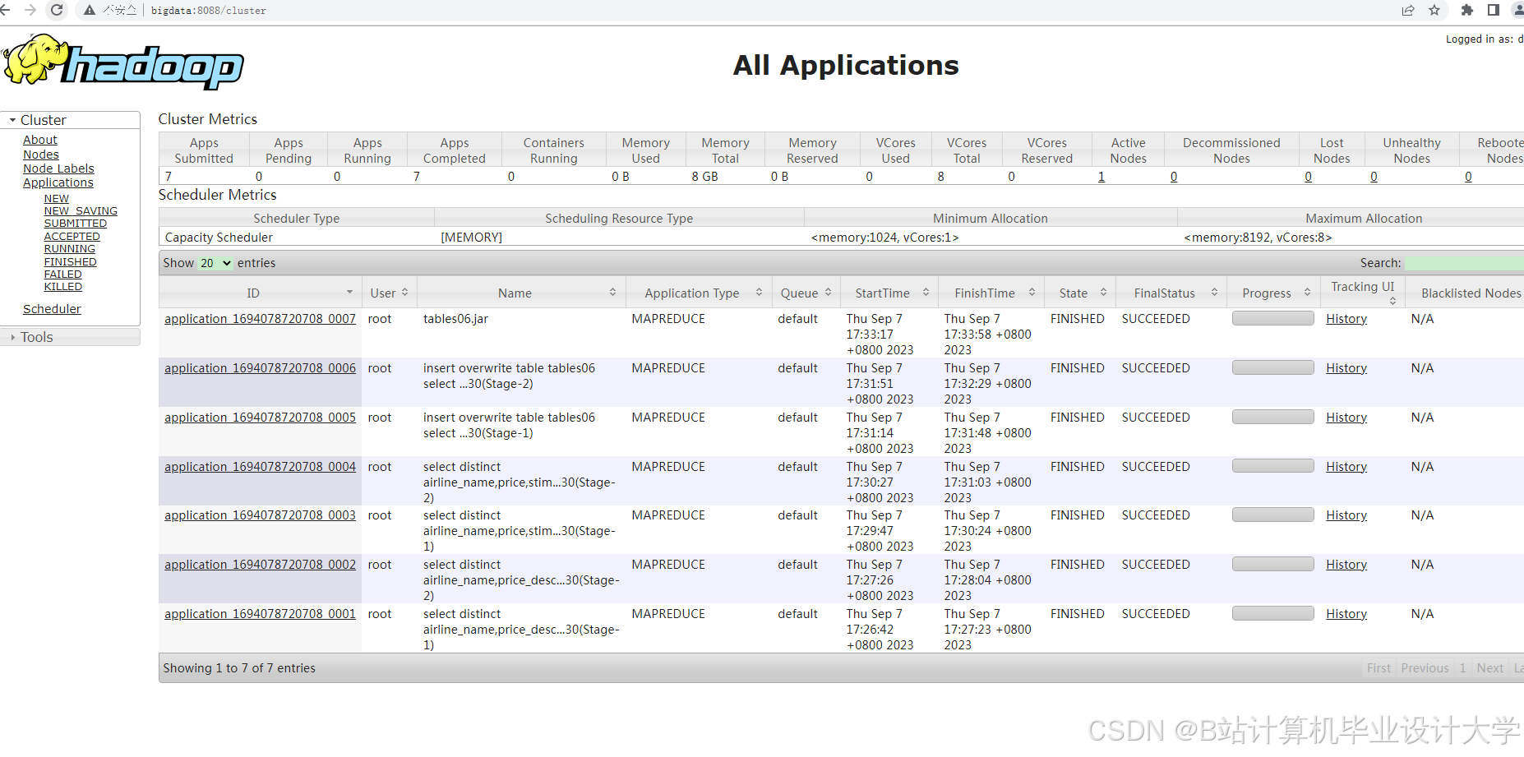
Task: Sort table by ID column arrow
Action: point(349,293)
